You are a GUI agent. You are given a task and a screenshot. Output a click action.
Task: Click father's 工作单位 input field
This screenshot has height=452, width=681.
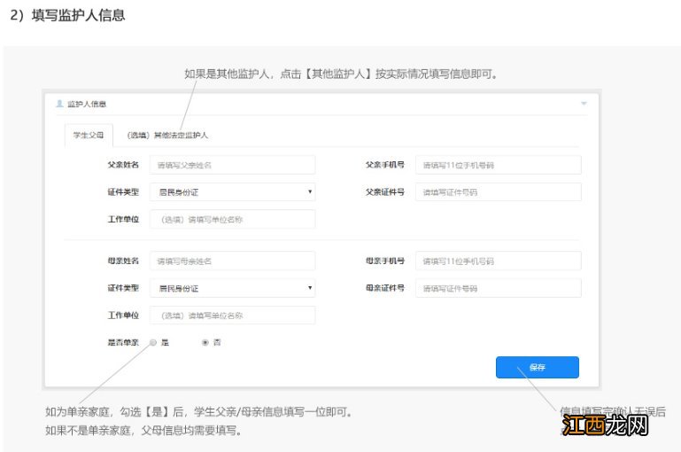[232, 219]
